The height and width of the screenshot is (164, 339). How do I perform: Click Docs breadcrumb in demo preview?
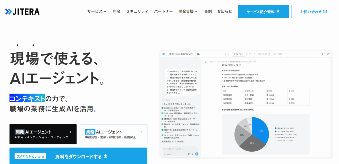[212, 62]
